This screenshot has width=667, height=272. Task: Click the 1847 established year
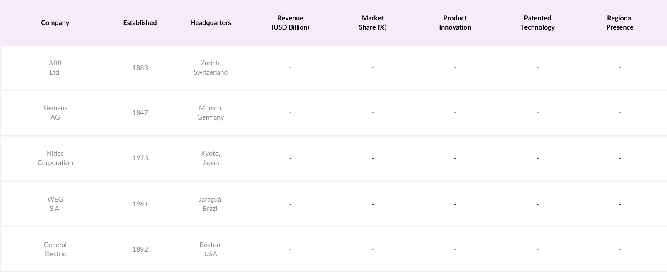(x=140, y=112)
